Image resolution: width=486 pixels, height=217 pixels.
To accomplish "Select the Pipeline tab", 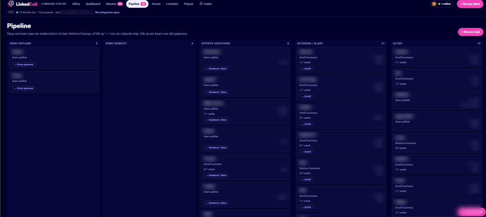I will 137,4.
